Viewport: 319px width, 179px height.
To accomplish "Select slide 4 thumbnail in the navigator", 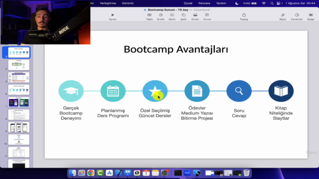I will (19, 65).
